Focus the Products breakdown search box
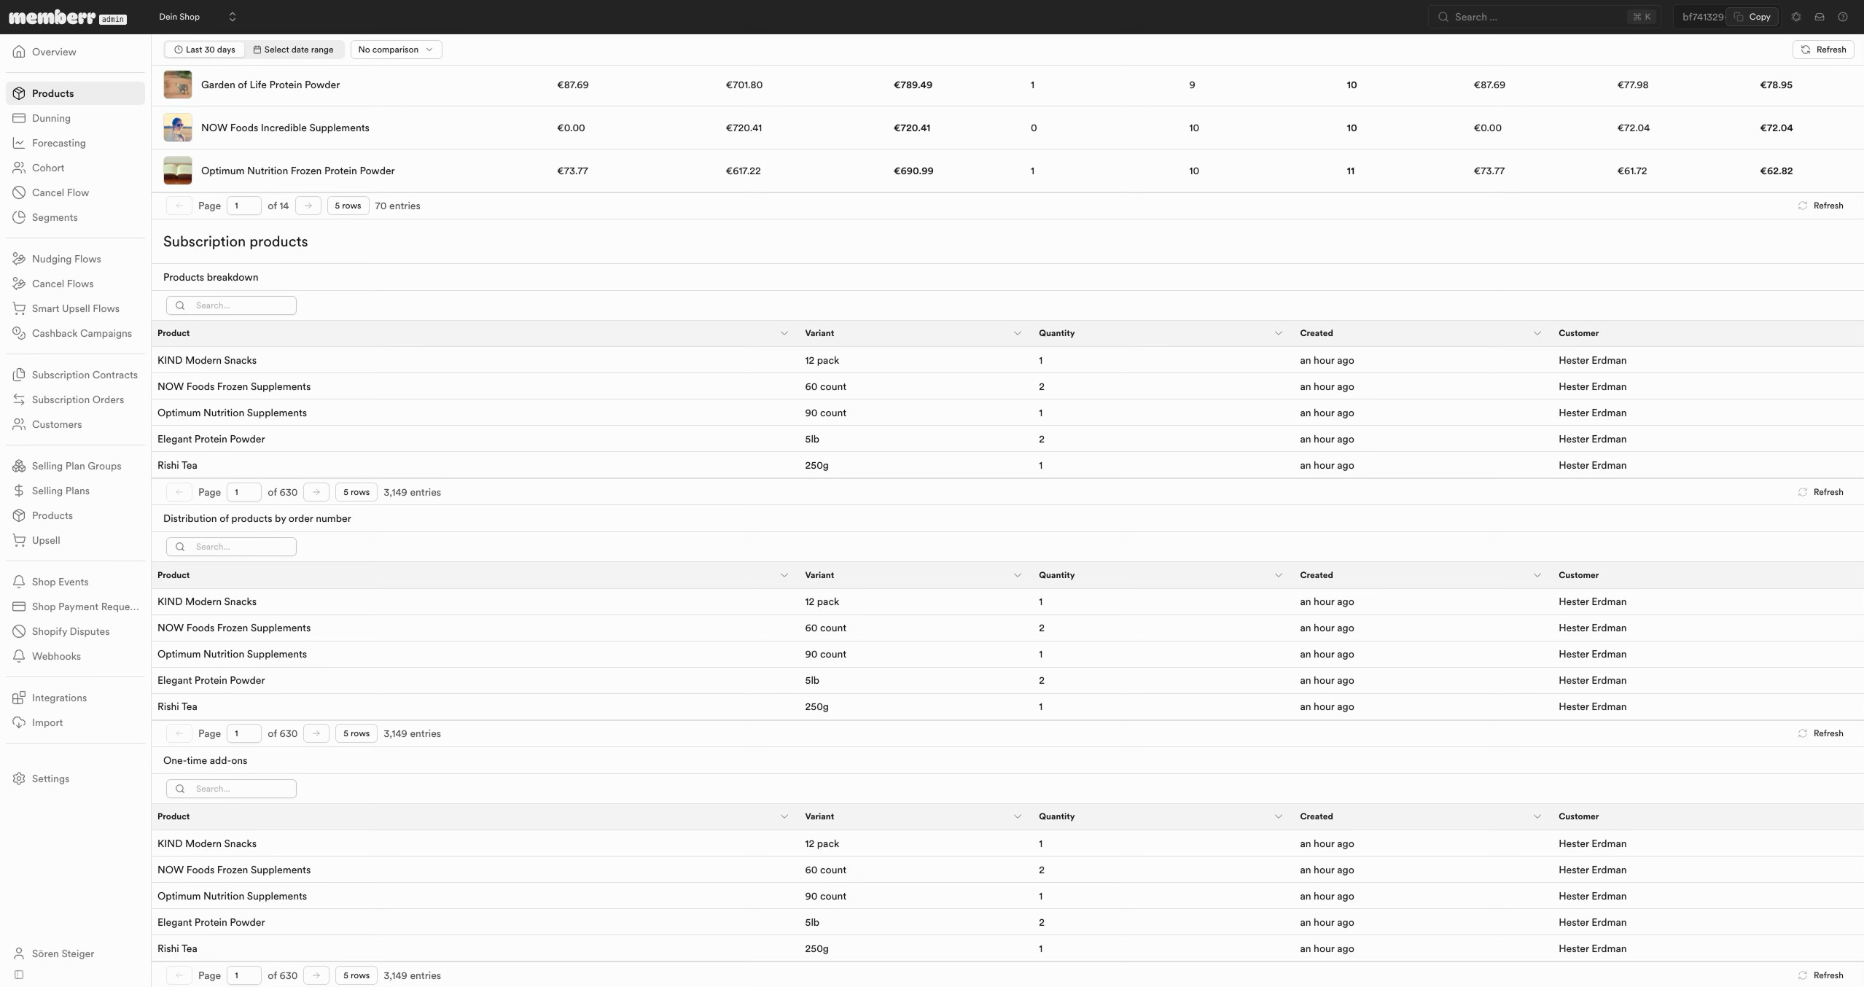1864x987 pixels. click(231, 305)
